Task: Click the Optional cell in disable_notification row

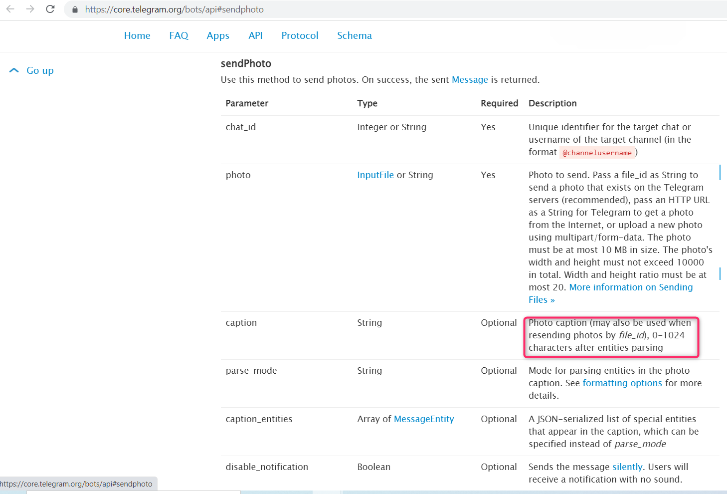Action: point(499,467)
